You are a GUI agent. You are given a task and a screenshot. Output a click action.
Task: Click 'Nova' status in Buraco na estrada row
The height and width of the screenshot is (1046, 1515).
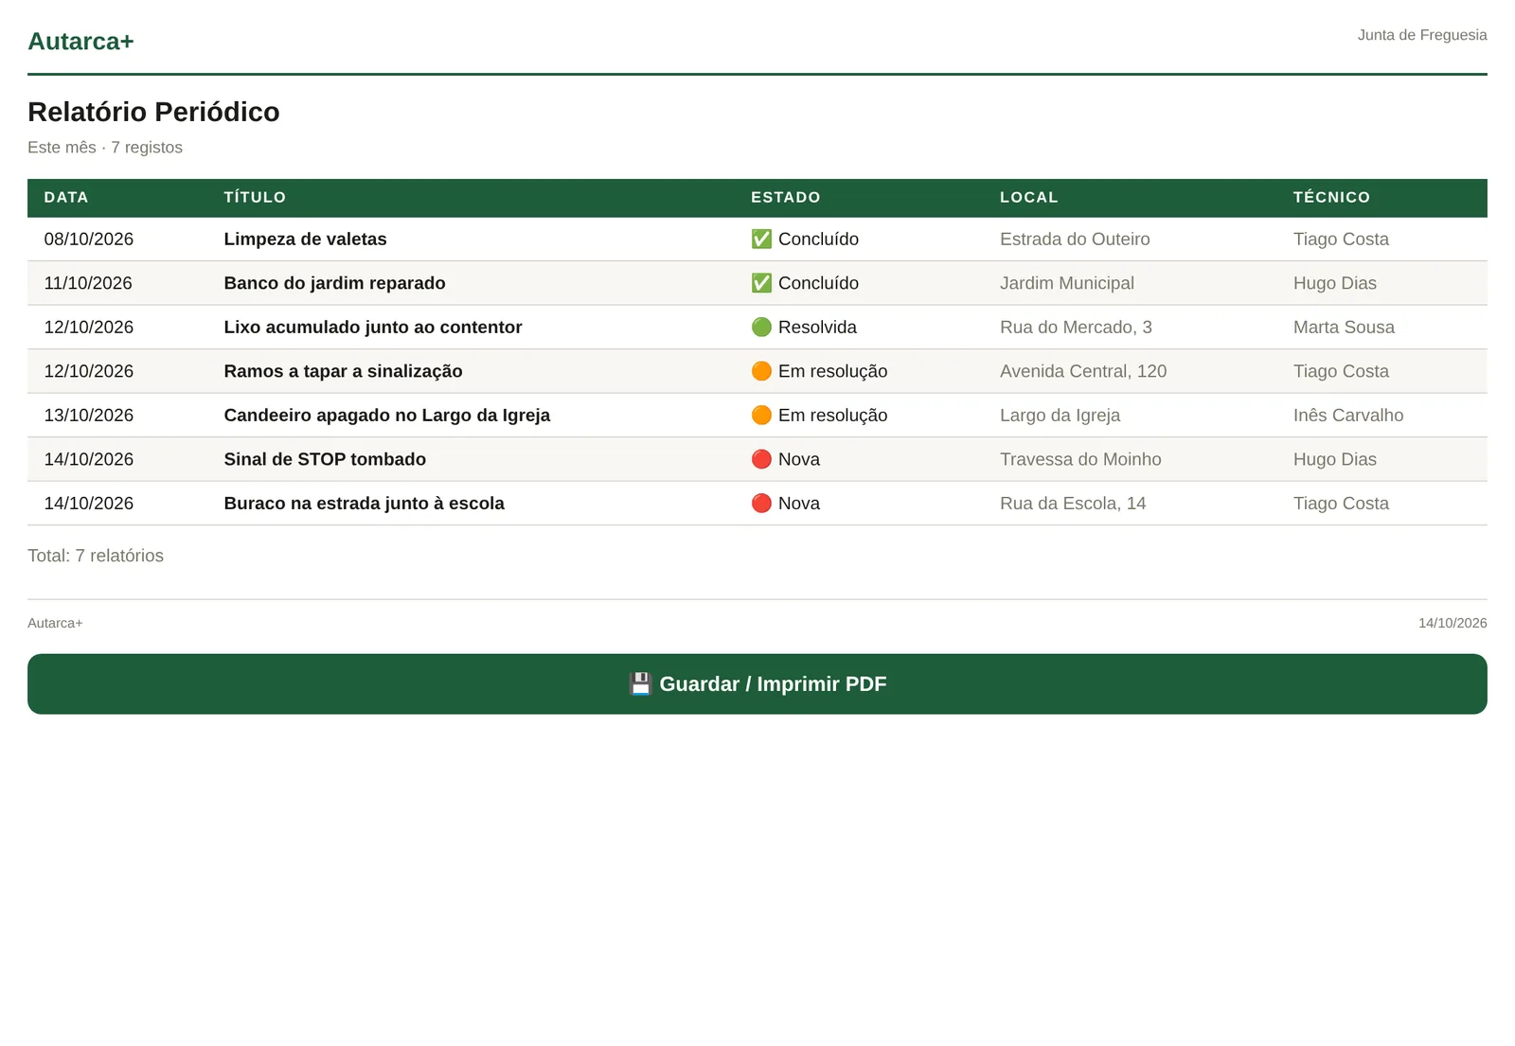pos(799,504)
